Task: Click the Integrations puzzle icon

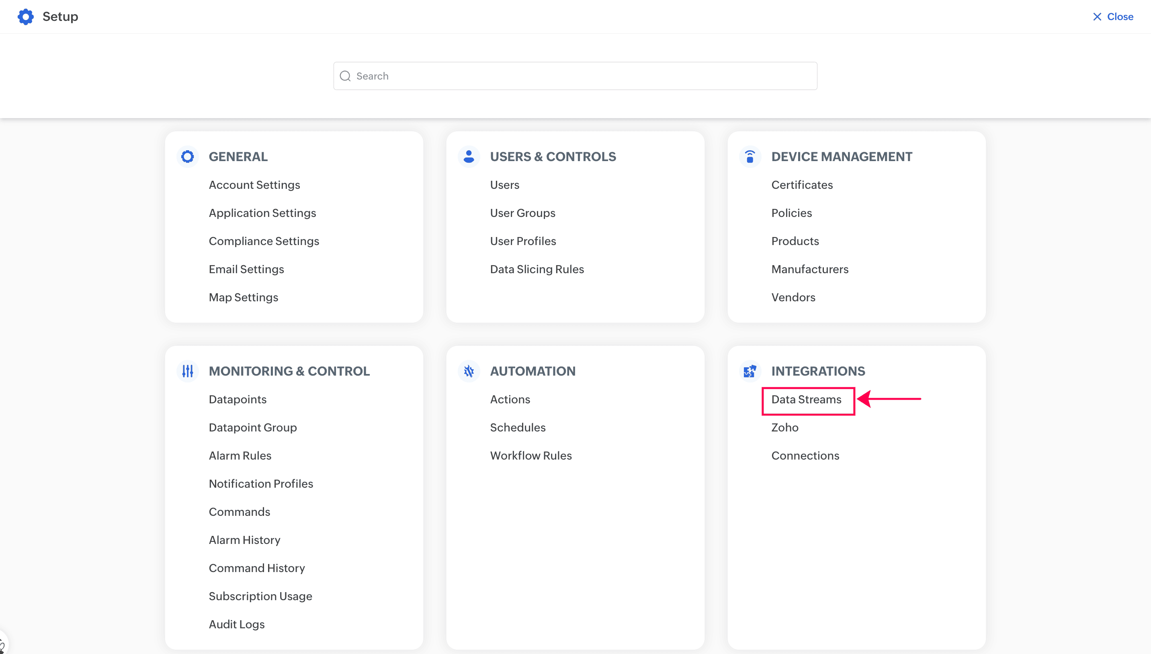Action: [x=750, y=371]
